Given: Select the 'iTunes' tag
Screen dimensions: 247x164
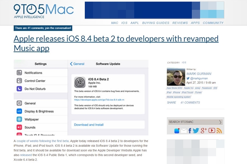Looking at the screenshot, I should (198, 92).
